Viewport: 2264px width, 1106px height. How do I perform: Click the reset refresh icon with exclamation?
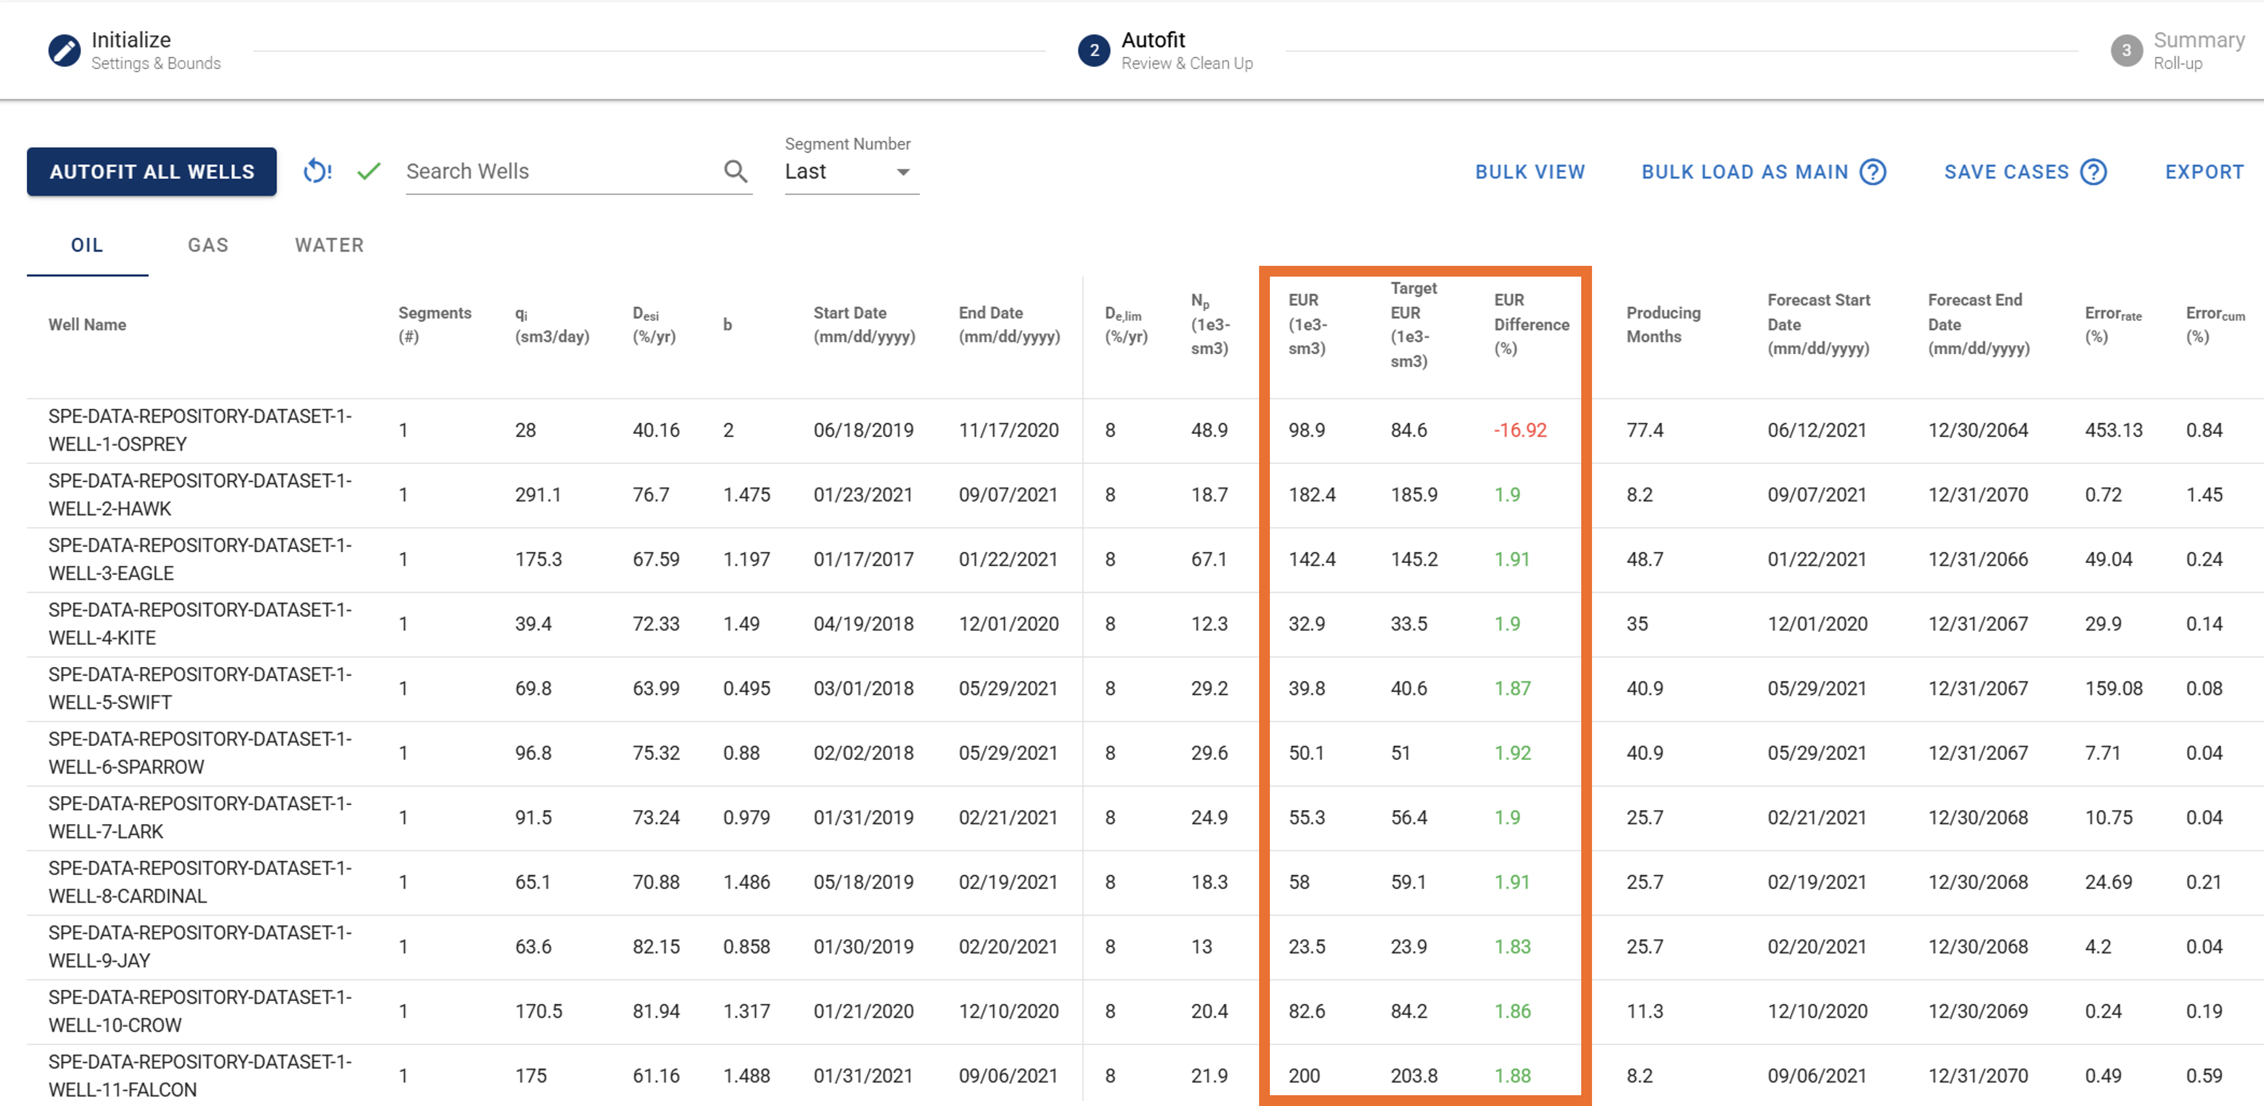coord(316,171)
